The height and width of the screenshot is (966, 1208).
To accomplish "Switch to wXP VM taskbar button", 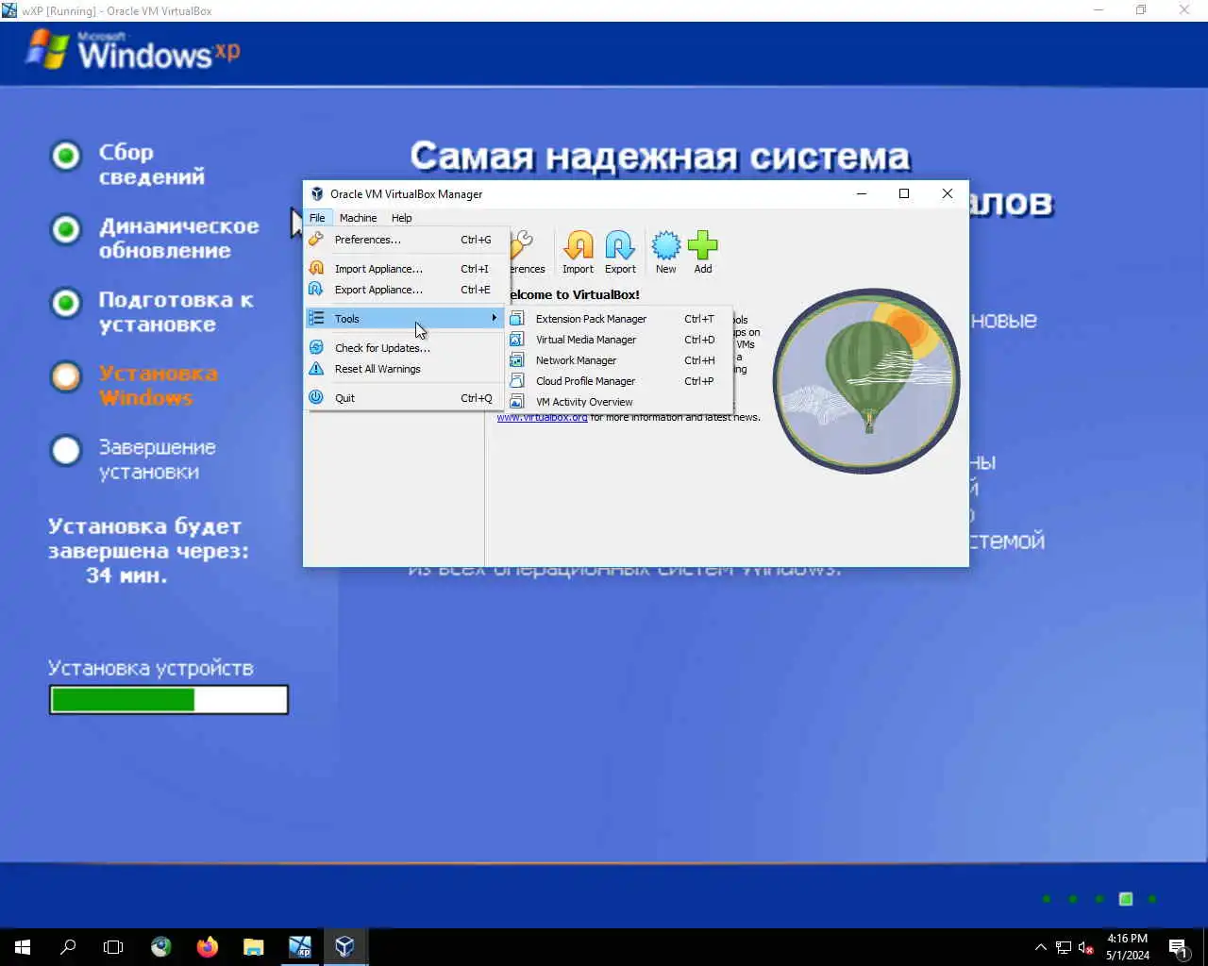I will [299, 947].
